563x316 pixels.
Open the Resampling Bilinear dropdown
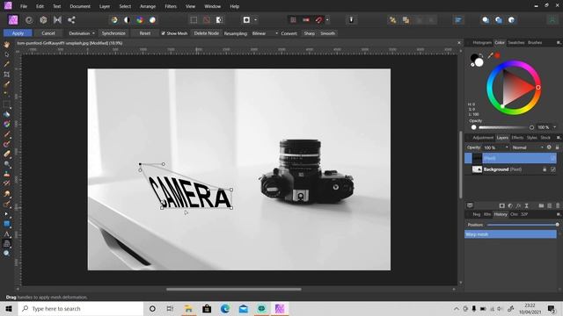click(x=264, y=33)
